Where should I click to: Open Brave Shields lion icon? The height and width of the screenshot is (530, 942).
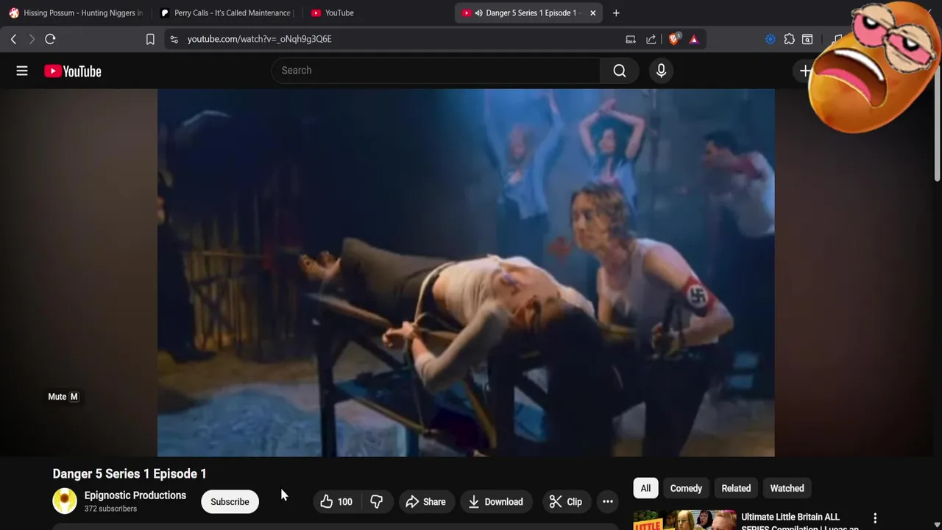(x=673, y=39)
